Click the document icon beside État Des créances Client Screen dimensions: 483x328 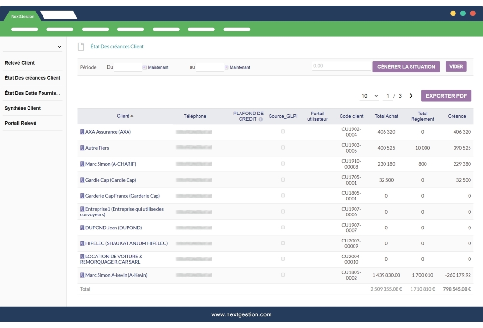[x=80, y=46]
